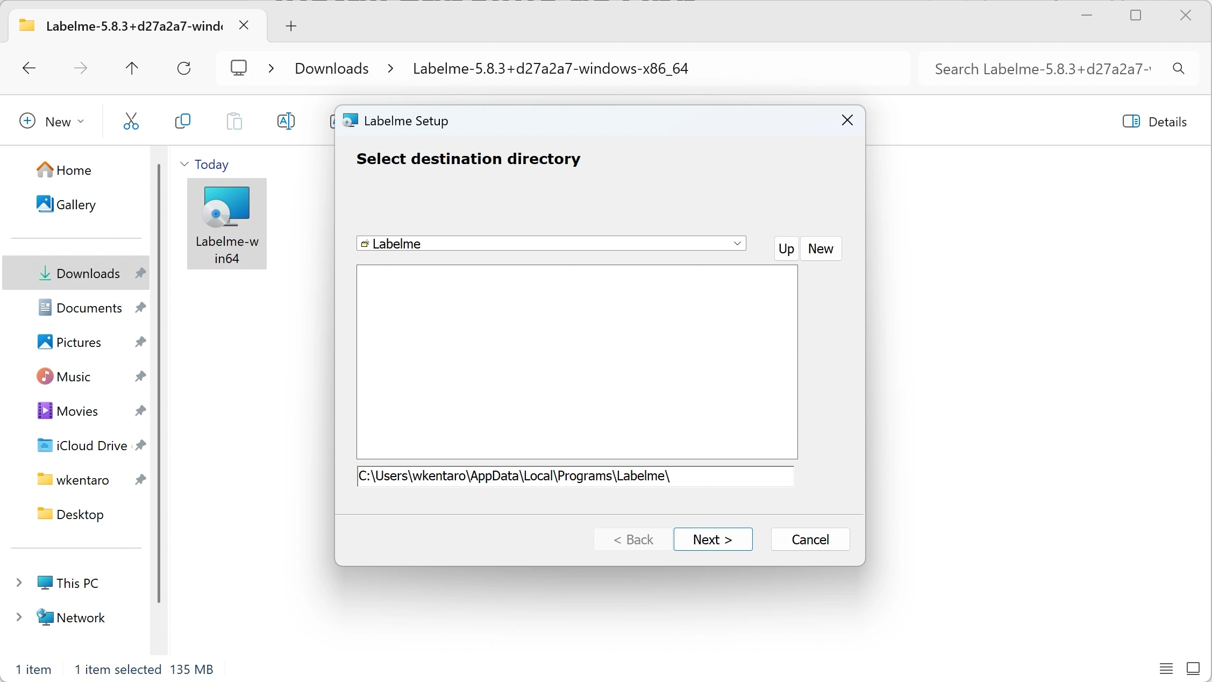The image size is (1212, 682).
Task: Open the Labelme directory dropdown
Action: (551, 244)
